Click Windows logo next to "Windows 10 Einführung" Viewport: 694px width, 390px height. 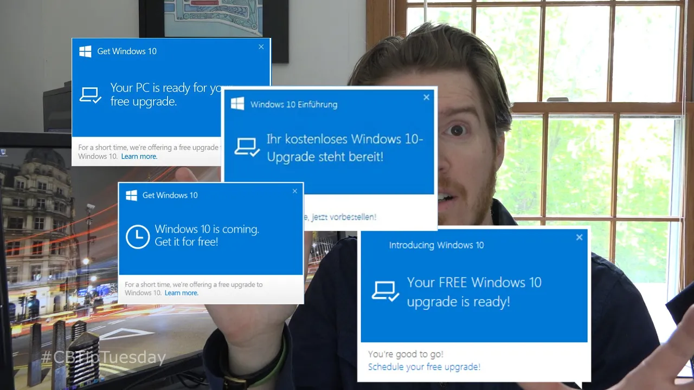pyautogui.click(x=237, y=104)
